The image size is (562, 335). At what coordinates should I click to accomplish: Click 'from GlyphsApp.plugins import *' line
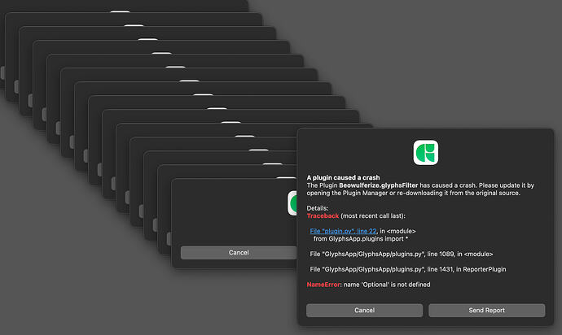pos(361,239)
